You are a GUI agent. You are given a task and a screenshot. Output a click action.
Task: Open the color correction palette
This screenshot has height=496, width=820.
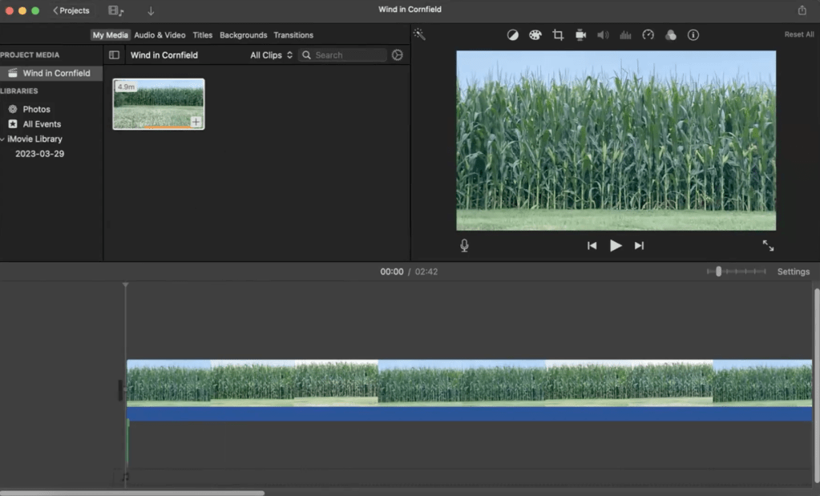click(535, 35)
